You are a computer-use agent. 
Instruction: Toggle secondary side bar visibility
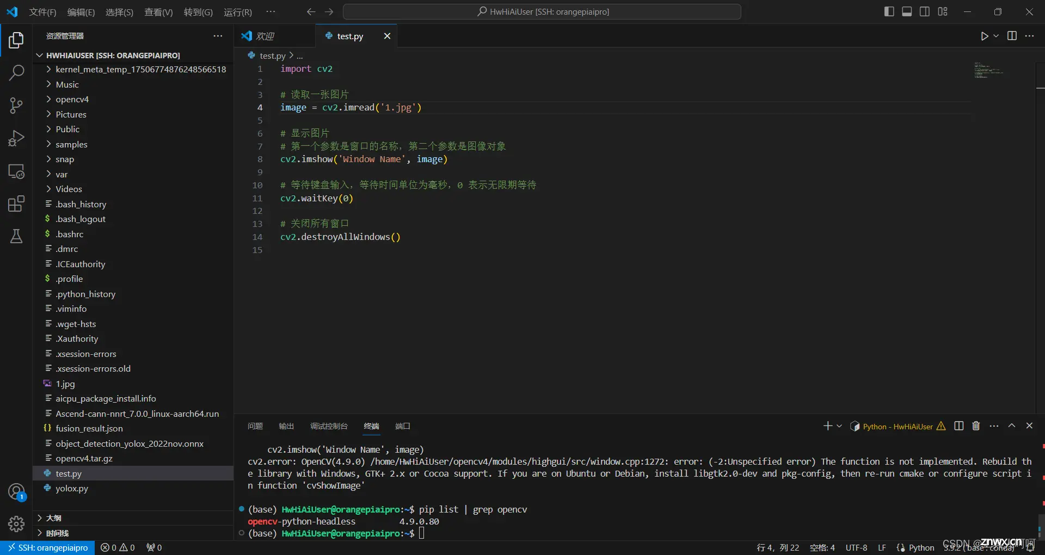pos(925,11)
